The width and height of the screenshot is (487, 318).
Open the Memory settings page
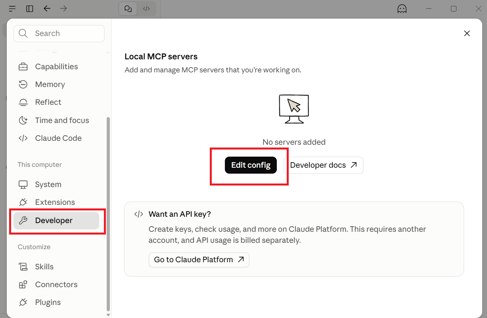point(56,85)
